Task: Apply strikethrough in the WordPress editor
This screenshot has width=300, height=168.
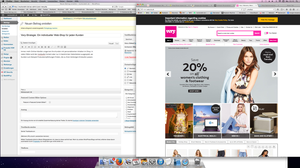Action: 29,47
